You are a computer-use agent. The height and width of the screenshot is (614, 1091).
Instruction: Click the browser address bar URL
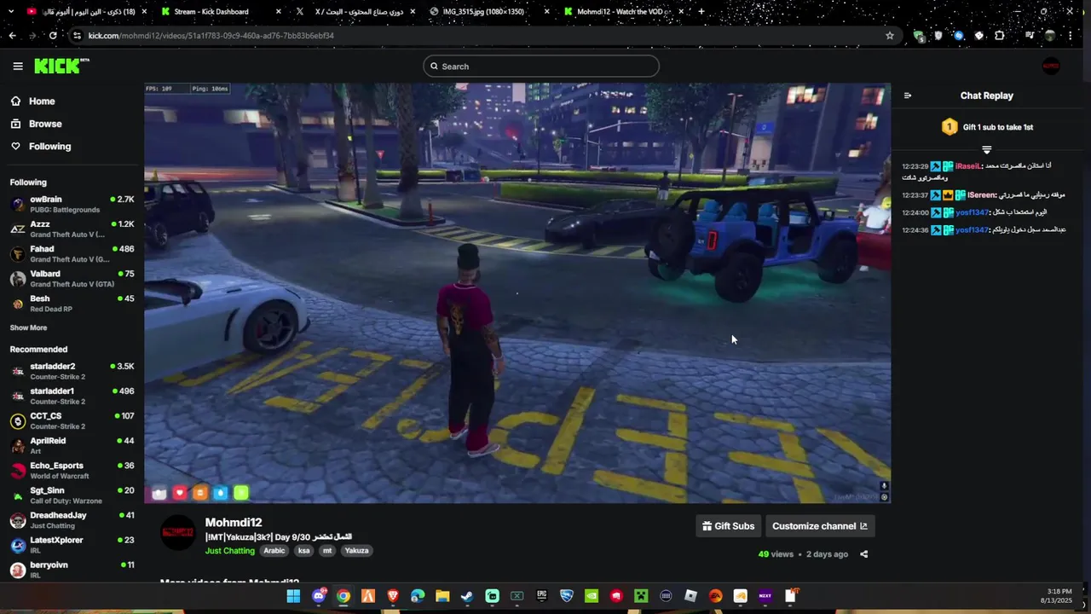tap(211, 36)
